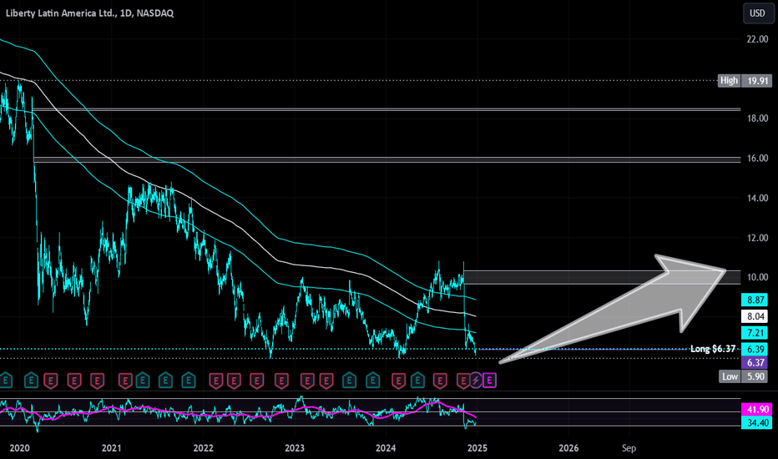This screenshot has width=778, height=459.
Task: Click the 2021 label on time axis
Action: point(111,448)
